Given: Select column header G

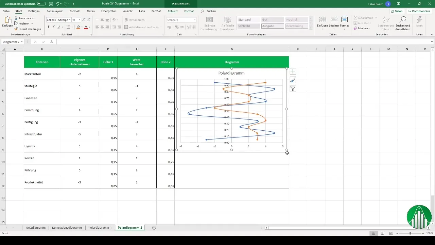Looking at the screenshot, I should click(232, 49).
